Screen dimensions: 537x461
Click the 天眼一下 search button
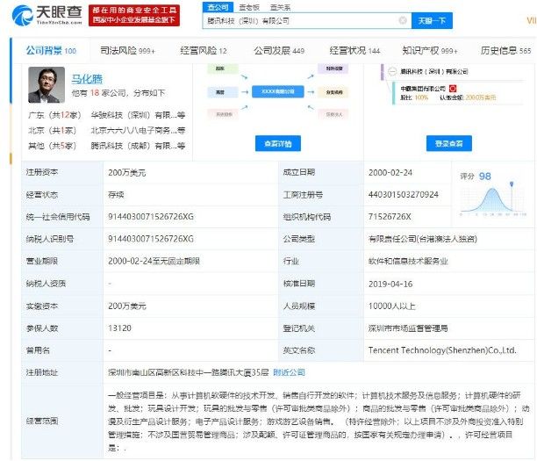click(432, 20)
